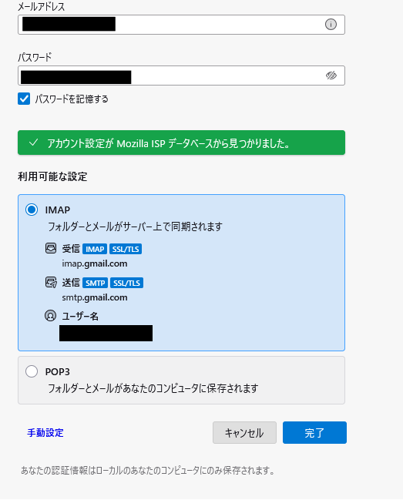Image resolution: width=403 pixels, height=500 pixels.
Task: Click the 送信 outgoing mail icon
Action: 51,282
